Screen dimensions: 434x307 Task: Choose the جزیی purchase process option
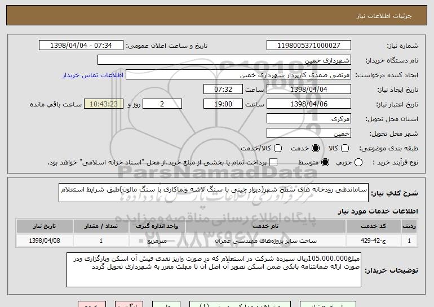pos(358,162)
